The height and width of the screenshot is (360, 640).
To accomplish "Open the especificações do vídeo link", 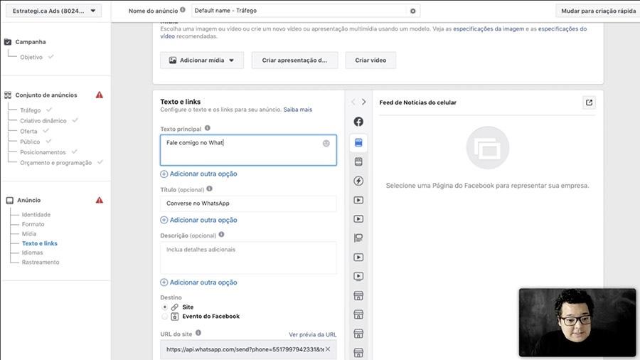I will click(562, 29).
